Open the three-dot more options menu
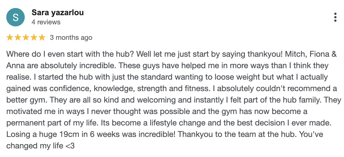The height and width of the screenshot is (157, 344). tap(335, 17)
